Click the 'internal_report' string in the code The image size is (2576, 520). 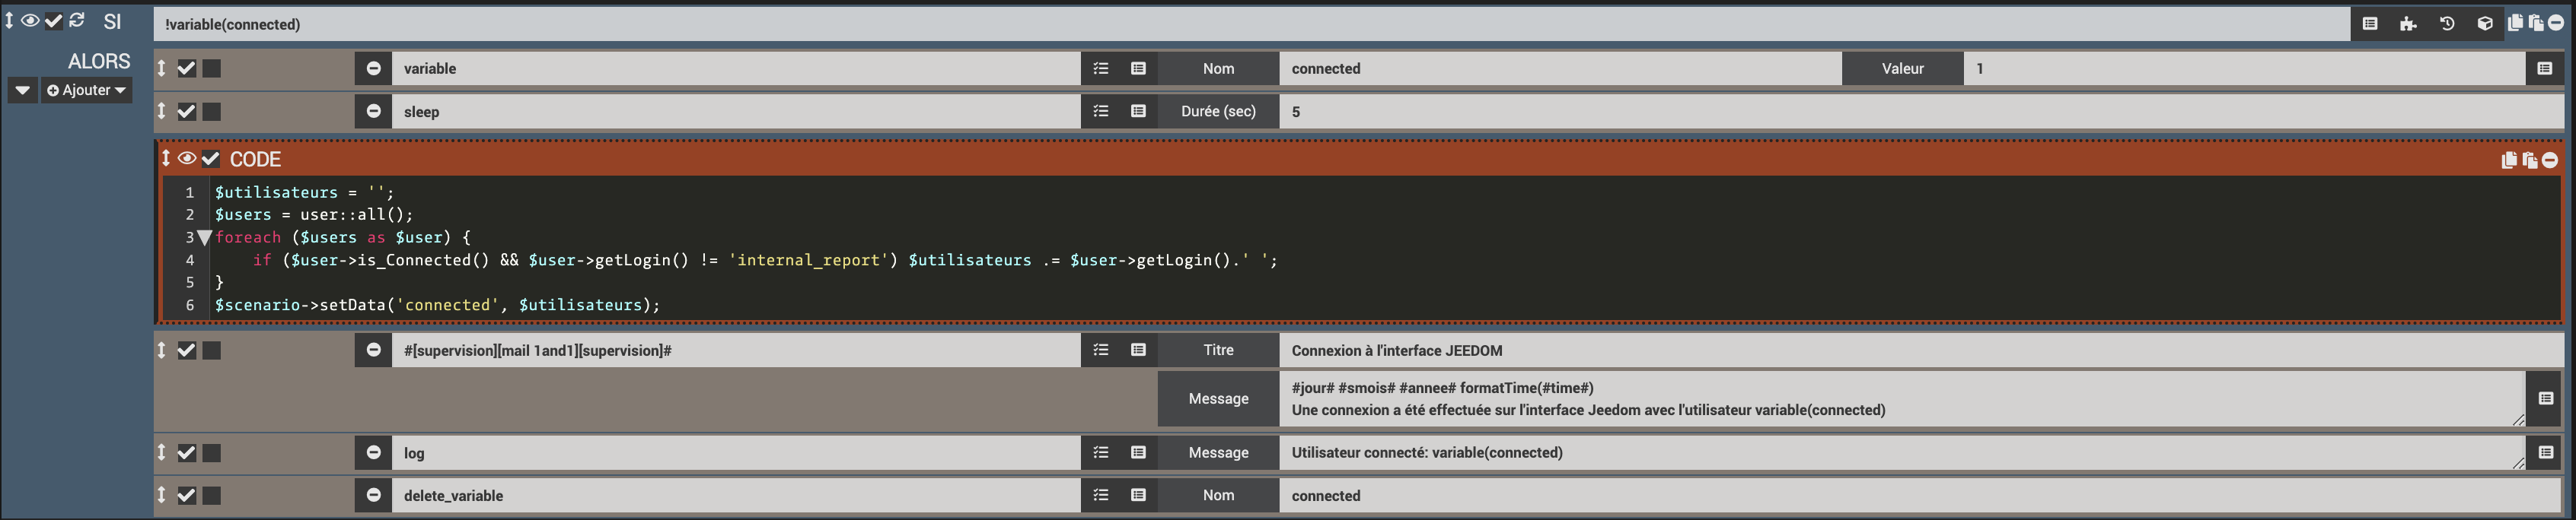813,259
